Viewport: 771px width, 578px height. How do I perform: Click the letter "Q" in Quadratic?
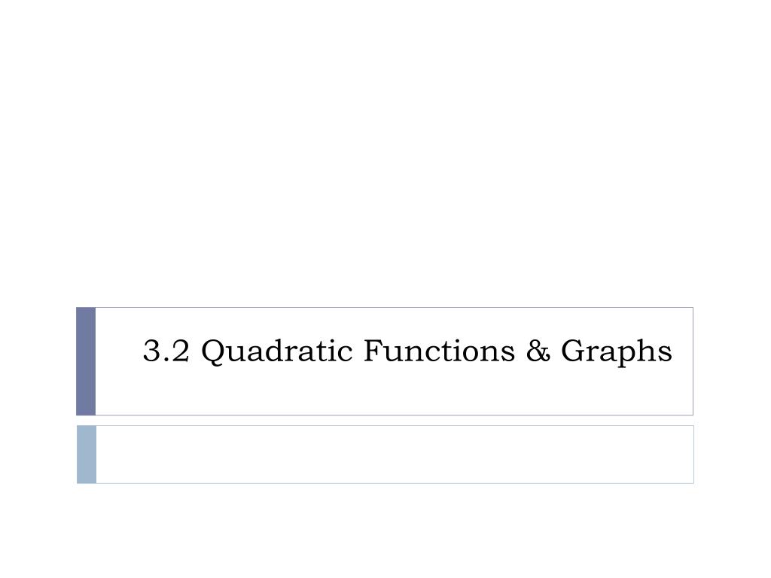(x=215, y=352)
